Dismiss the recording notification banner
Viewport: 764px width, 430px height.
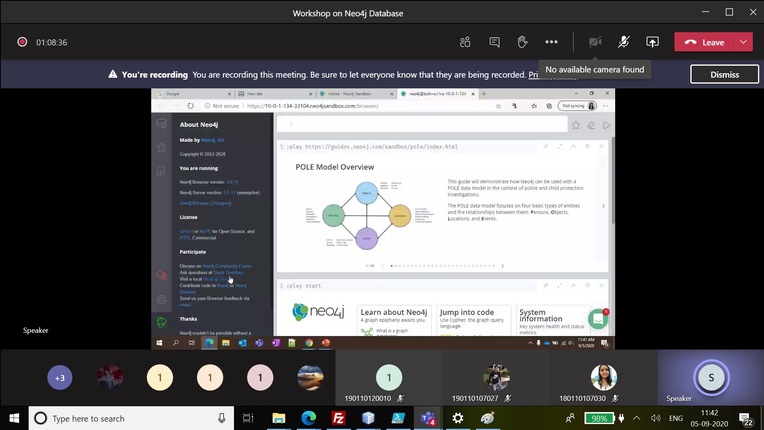tap(724, 74)
